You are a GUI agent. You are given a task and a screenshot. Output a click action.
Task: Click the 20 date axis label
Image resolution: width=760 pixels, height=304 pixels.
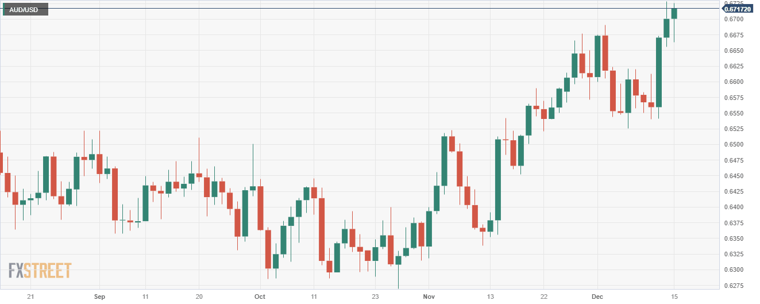coord(199,297)
